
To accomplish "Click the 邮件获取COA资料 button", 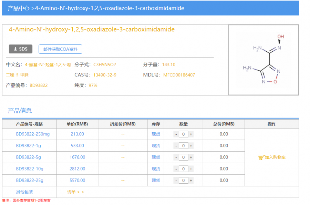I will [60, 49].
